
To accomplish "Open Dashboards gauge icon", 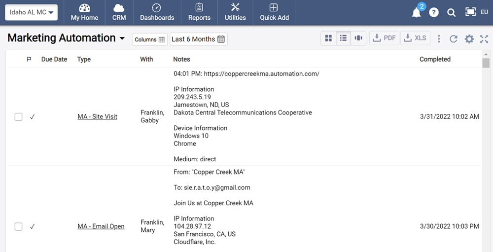I will 157,7.
